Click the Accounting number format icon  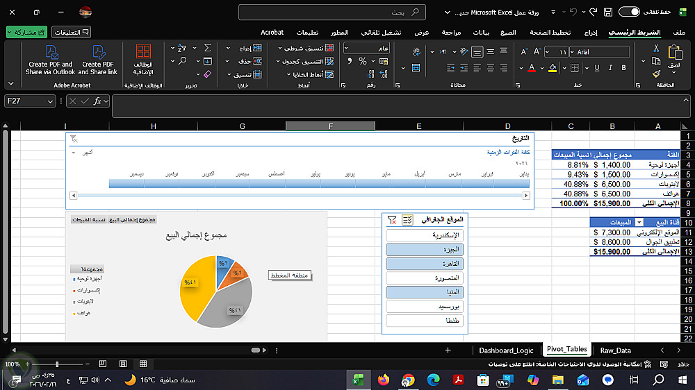coord(384,62)
